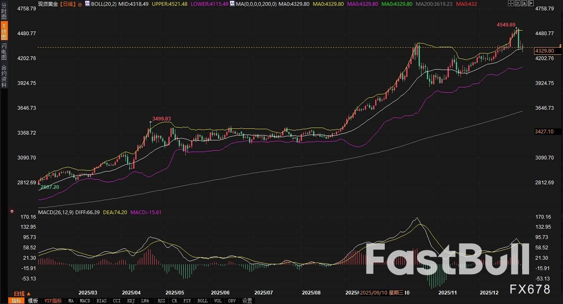Open the 合约资料 side panel
This screenshot has width=563, height=304.
click(4, 76)
